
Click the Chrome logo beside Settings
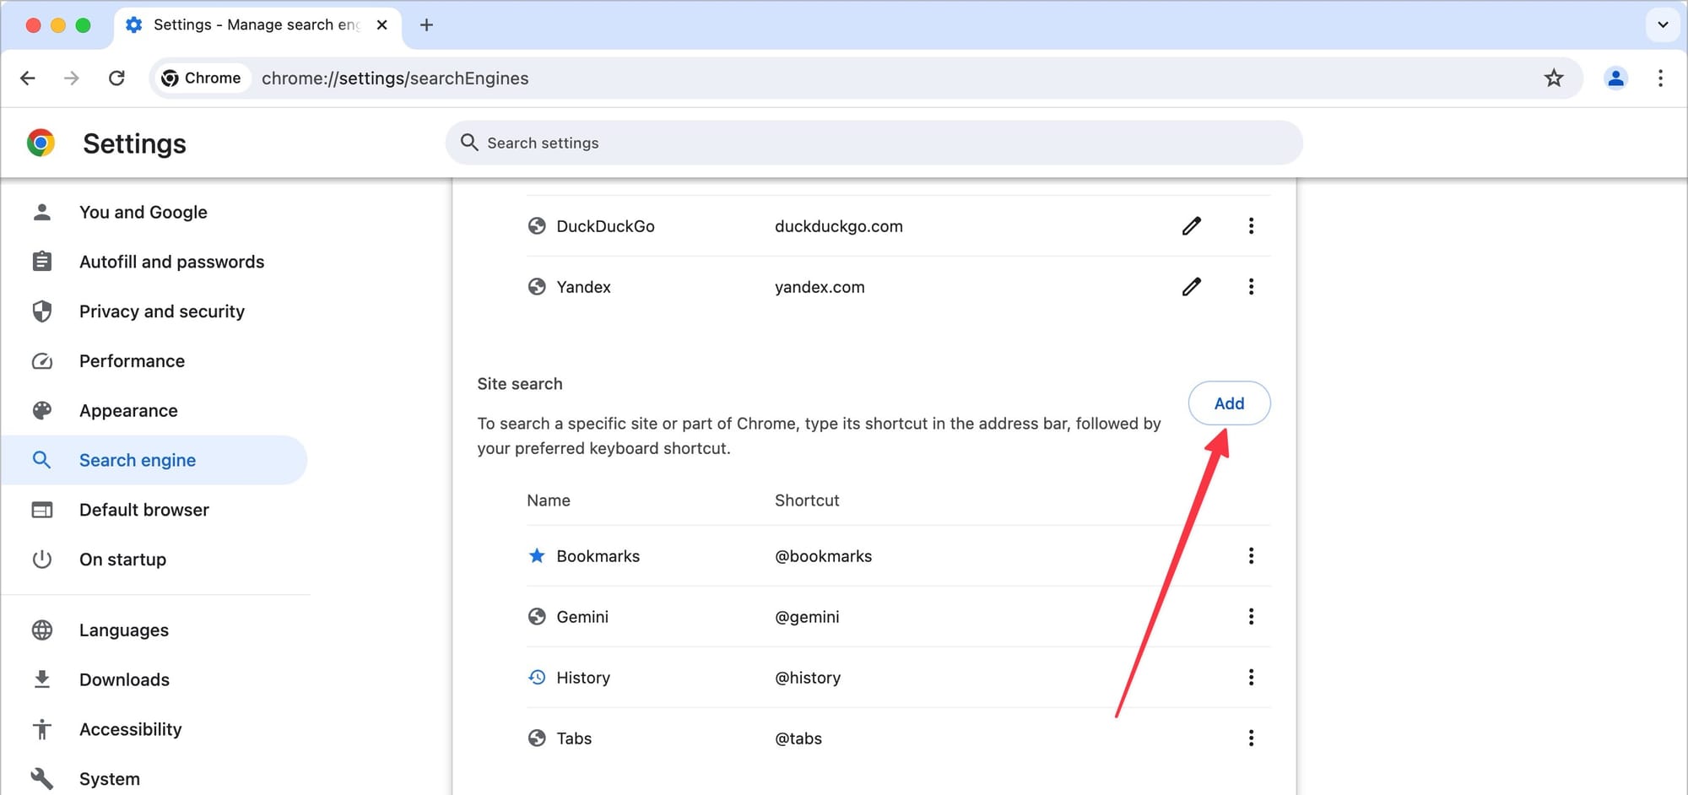pos(41,143)
